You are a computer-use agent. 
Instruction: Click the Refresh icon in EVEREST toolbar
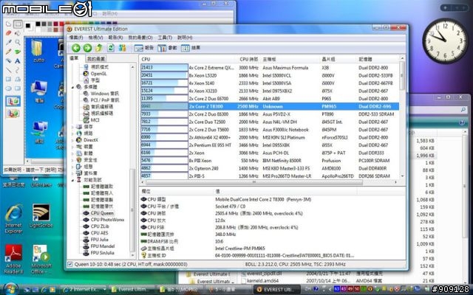click(x=111, y=48)
